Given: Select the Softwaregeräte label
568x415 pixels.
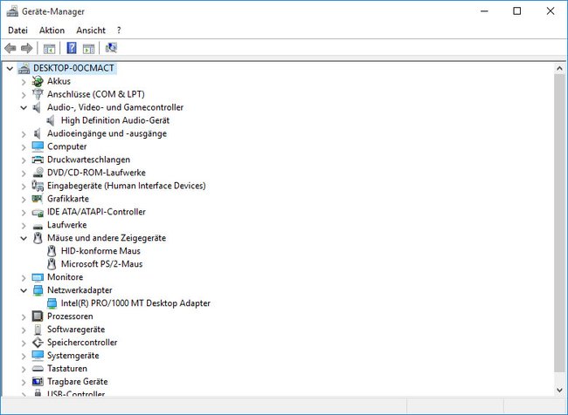Looking at the screenshot, I should (76, 330).
